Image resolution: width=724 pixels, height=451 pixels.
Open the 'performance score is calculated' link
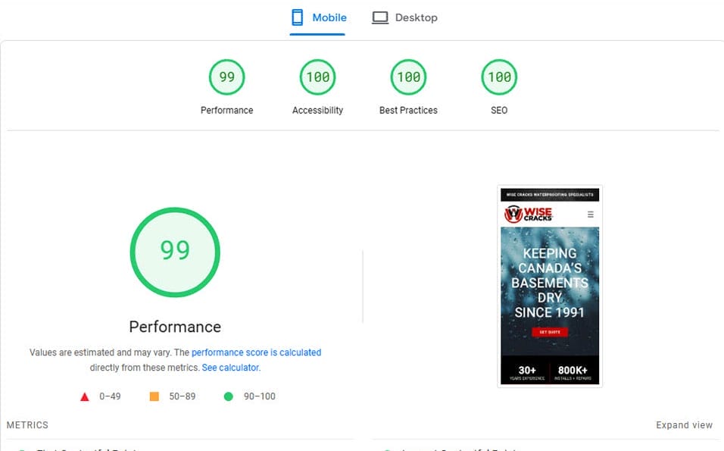pos(257,352)
